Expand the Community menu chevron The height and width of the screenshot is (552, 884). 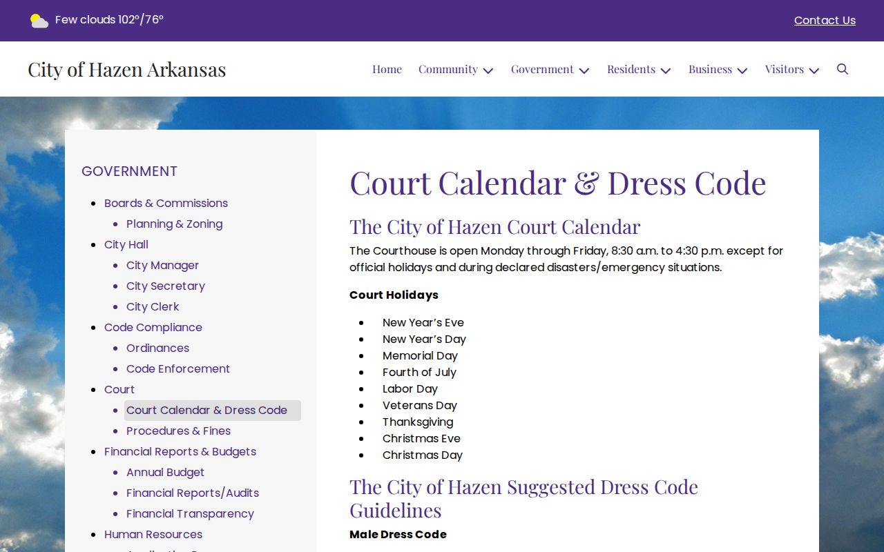coord(488,70)
